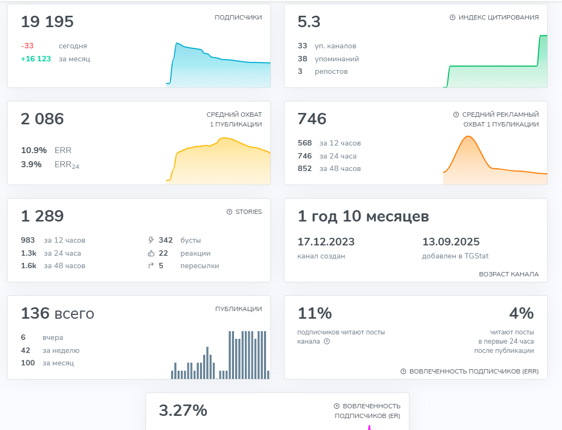This screenshot has width=562, height=430.
Task: Click help icon beside ВОВЛЕЧЕННОСТЬ ПОДПИСЧИКОВ (ER)
Action: (x=337, y=406)
